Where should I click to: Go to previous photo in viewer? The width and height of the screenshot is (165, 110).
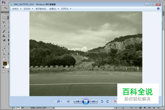pos(78,101)
